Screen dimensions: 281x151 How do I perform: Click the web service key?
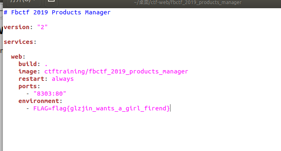(x=16, y=57)
